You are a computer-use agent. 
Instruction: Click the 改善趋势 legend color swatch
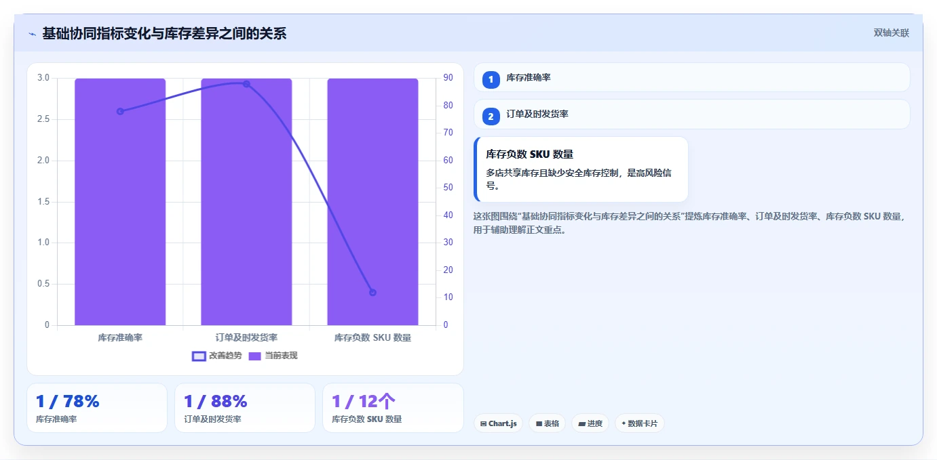[x=199, y=356]
